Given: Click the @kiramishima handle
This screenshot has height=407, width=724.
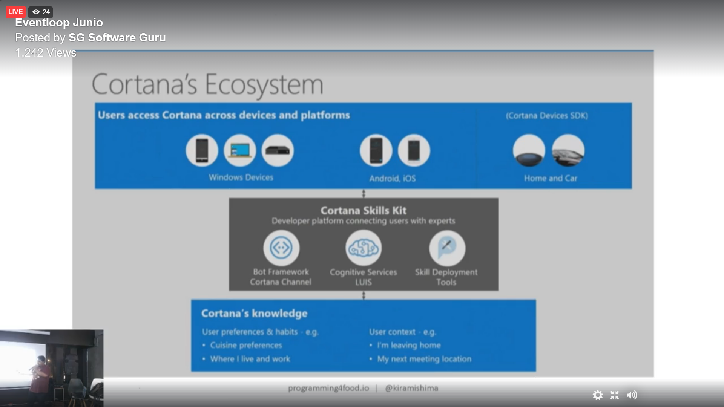Looking at the screenshot, I should [411, 388].
